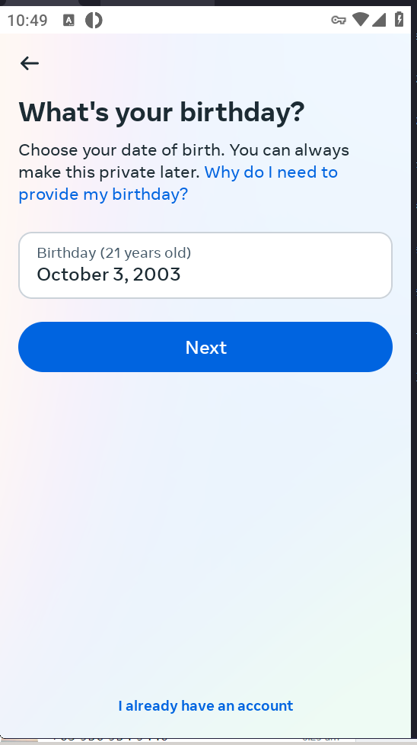Choose 'I already have an account'
The image size is (417, 745).
coord(206,705)
